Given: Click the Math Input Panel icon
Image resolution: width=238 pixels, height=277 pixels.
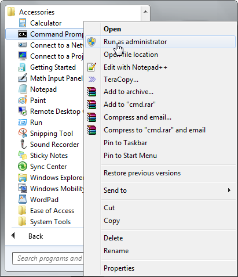Looking at the screenshot, I should 23,78.
